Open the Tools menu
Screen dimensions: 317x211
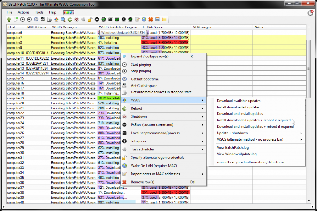39,12
